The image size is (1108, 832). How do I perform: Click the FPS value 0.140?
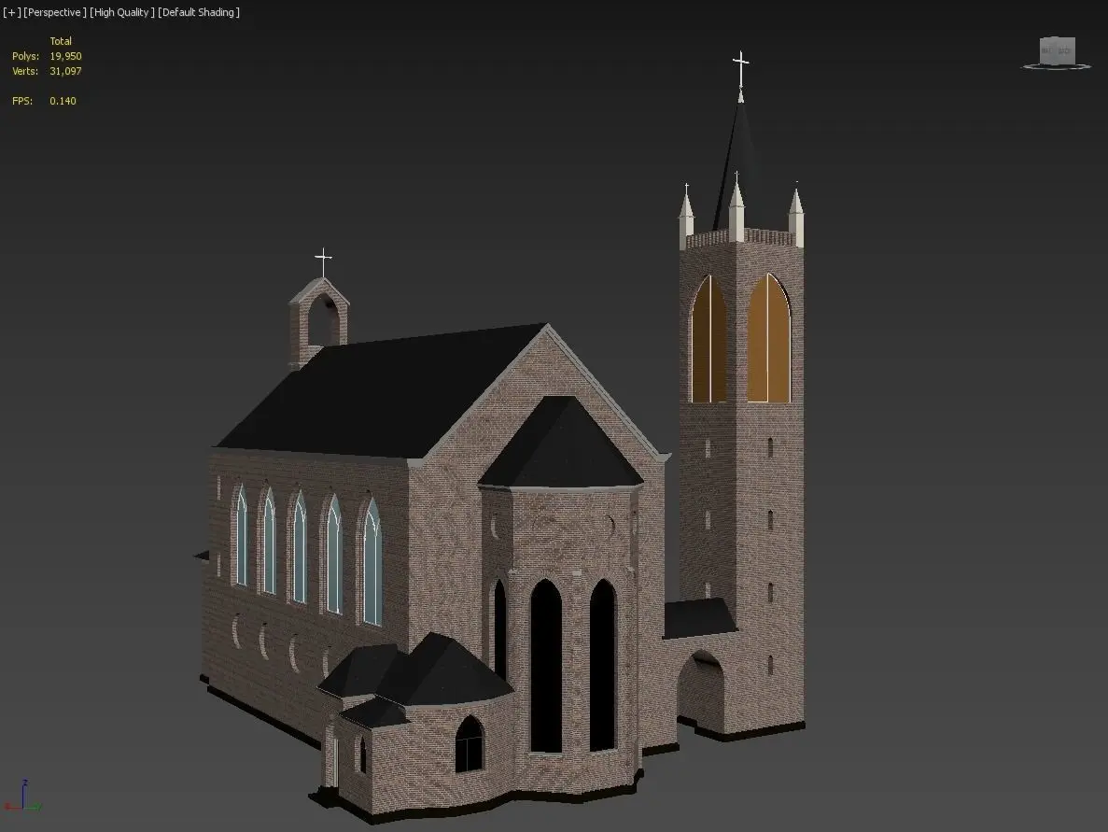click(x=63, y=101)
